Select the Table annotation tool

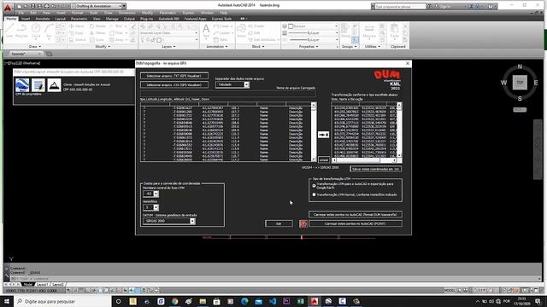coord(221,40)
